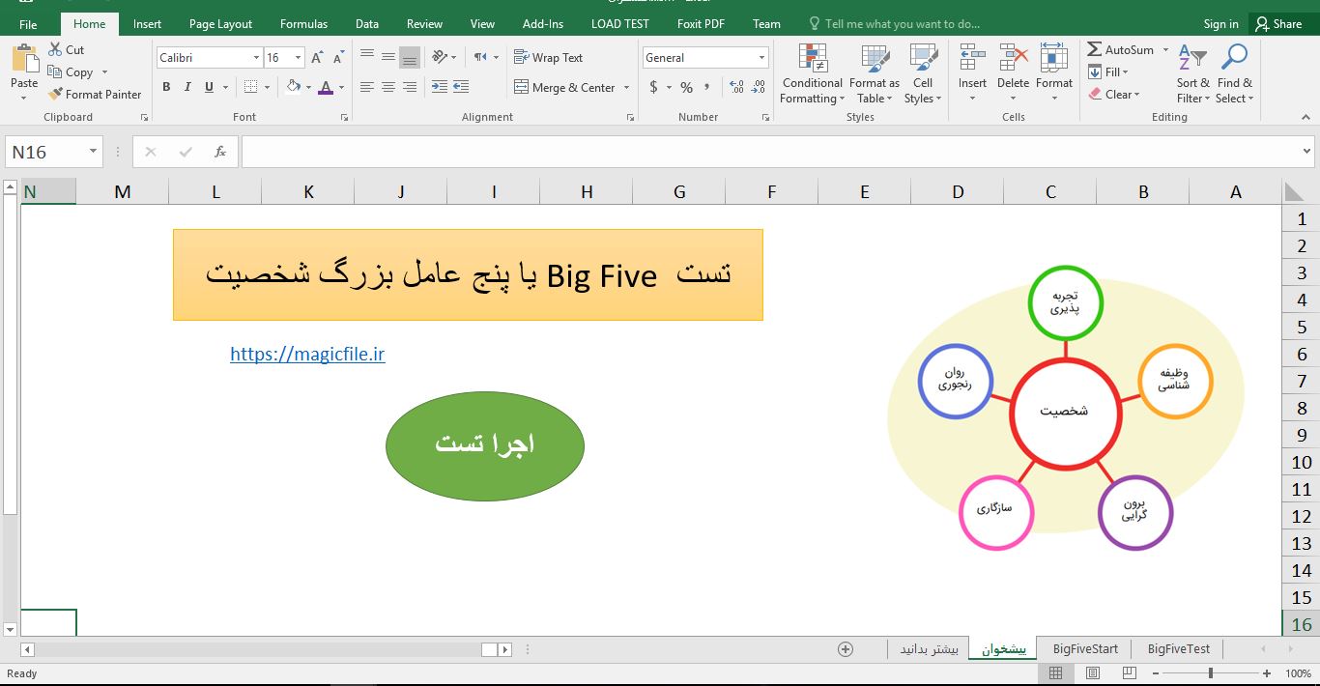Image resolution: width=1320 pixels, height=686 pixels.
Task: Click the Increase Decimal icon
Action: 737,87
